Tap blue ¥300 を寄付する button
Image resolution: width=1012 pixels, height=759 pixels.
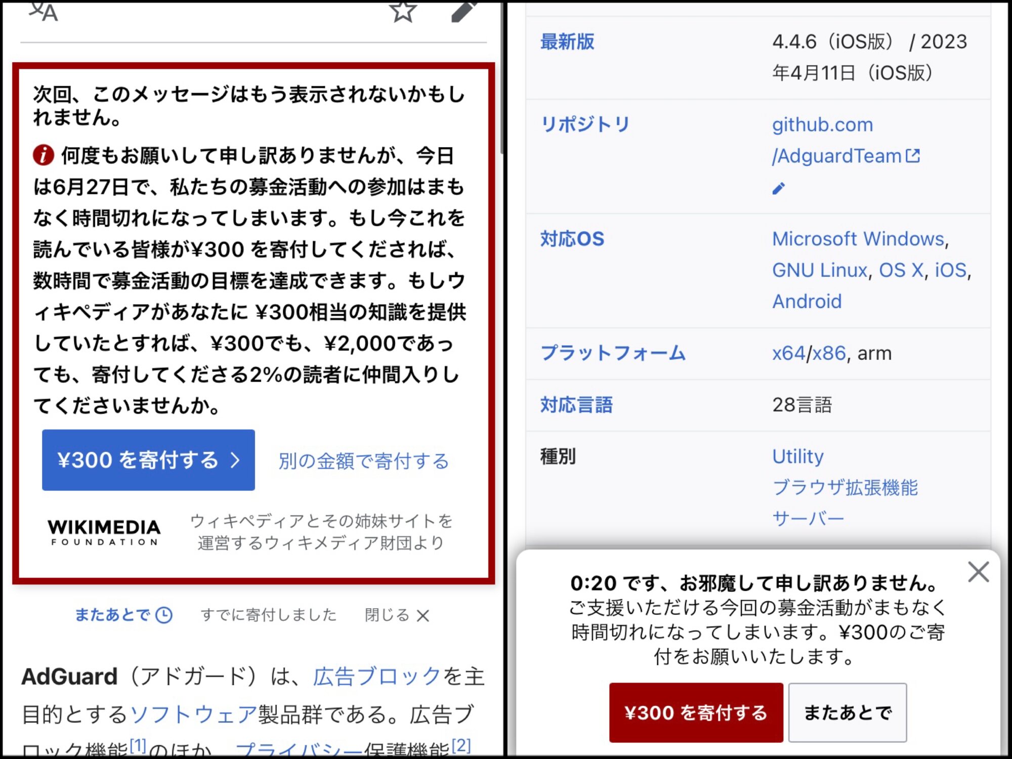[x=148, y=460]
